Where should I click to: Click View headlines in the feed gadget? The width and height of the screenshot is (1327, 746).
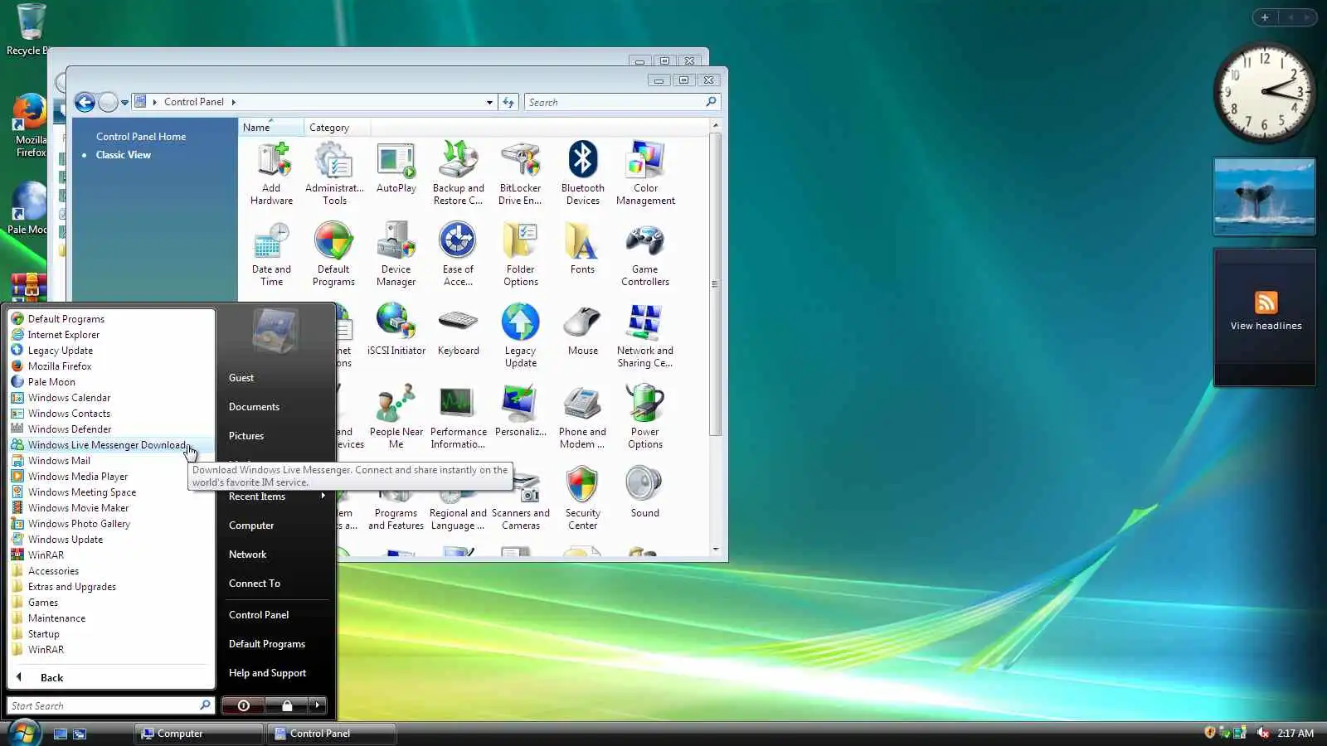pos(1266,326)
